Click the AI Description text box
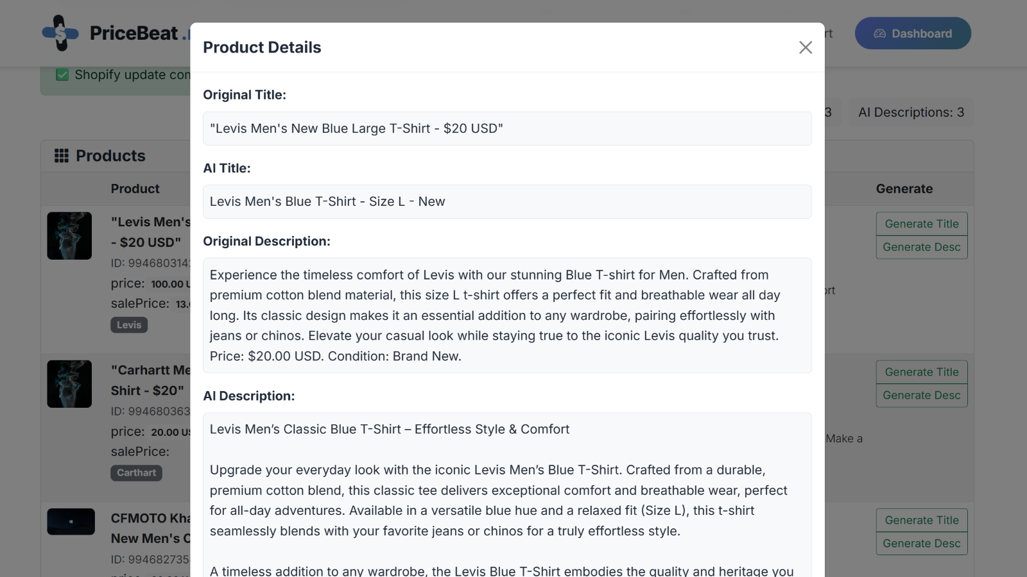Viewport: 1027px width, 577px height. click(x=507, y=494)
